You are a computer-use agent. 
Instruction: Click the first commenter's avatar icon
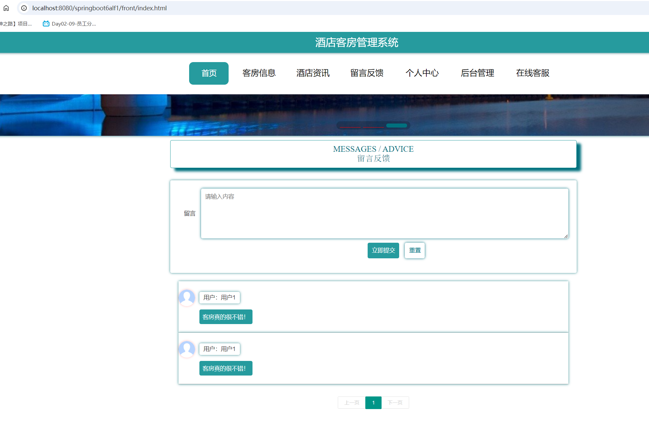pos(187,298)
